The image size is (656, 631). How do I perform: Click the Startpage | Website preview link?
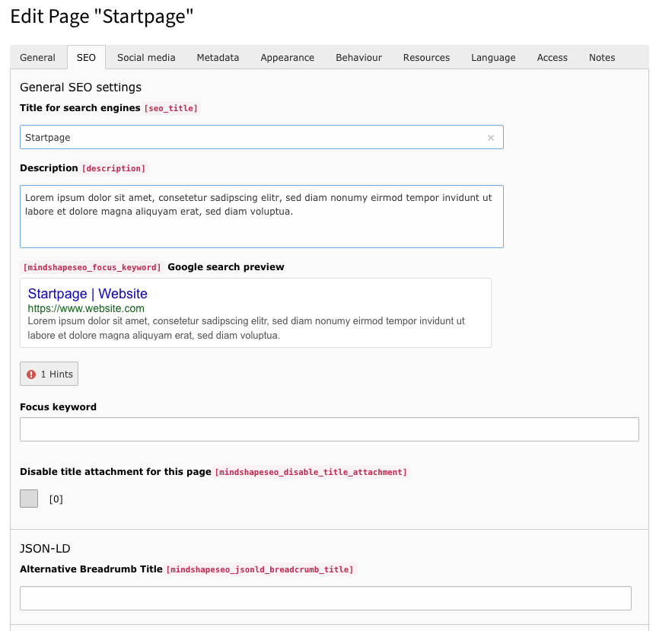(x=86, y=294)
